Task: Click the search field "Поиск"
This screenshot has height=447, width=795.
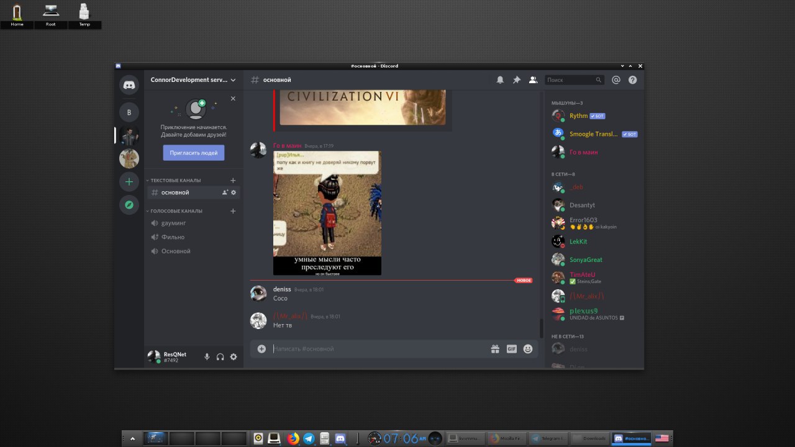Action: point(574,80)
